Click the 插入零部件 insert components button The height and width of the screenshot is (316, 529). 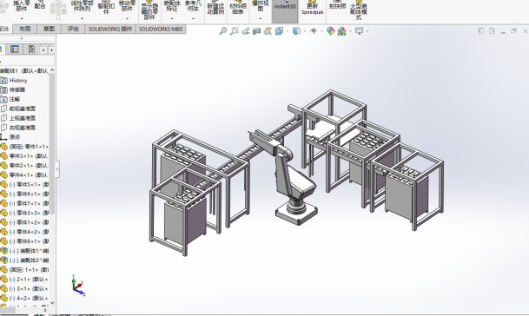pyautogui.click(x=22, y=6)
